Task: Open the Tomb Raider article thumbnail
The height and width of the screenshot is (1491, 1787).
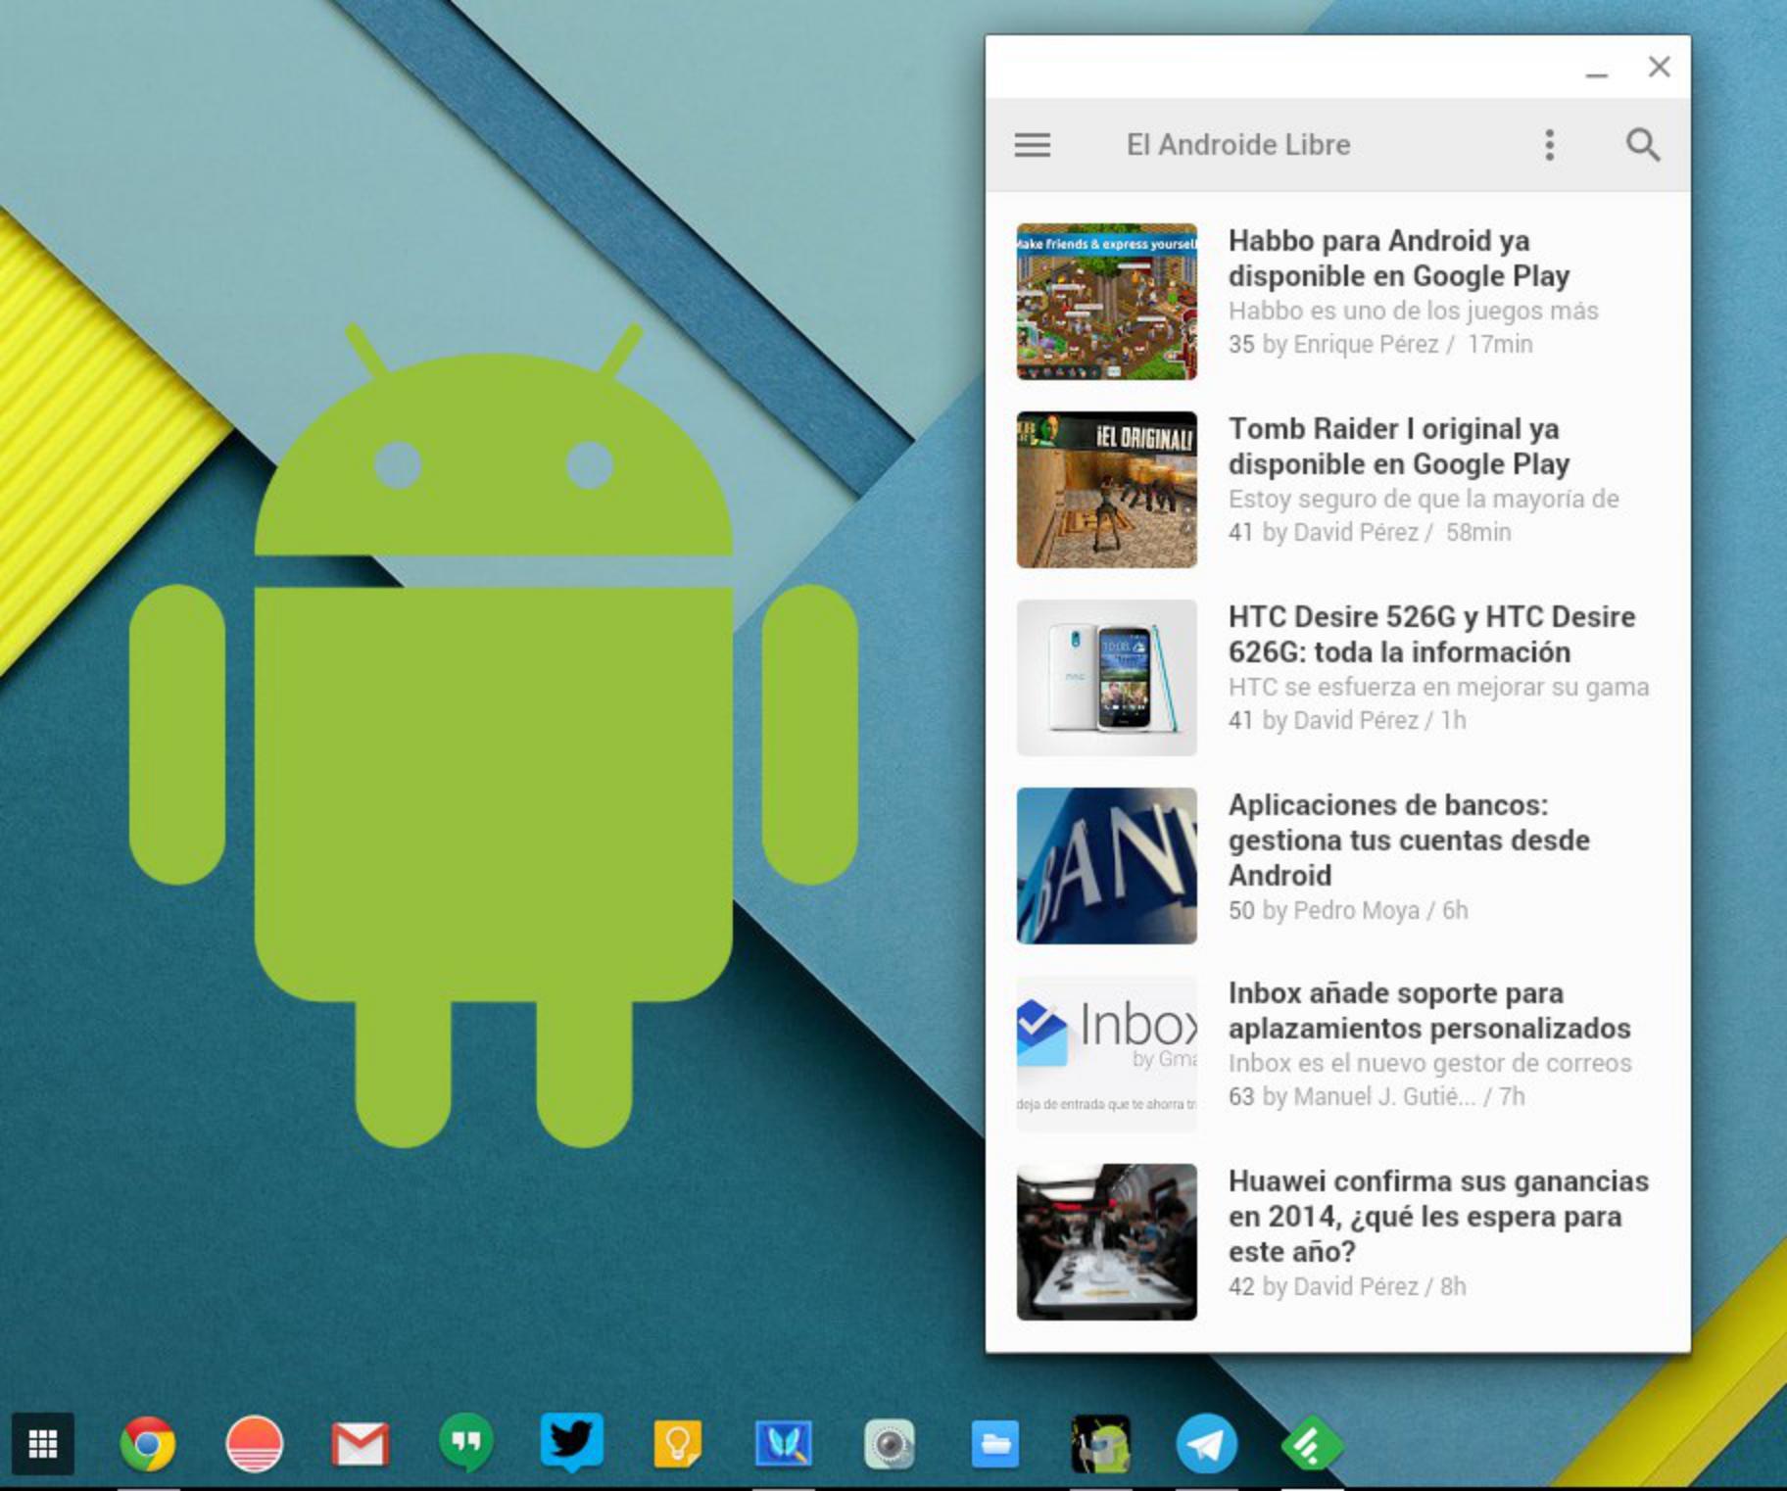Action: (1106, 489)
